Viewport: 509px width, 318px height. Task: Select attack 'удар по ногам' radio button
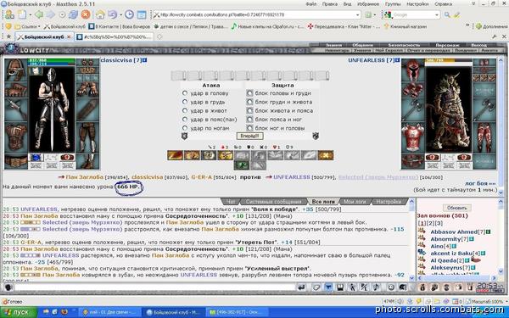(185, 128)
